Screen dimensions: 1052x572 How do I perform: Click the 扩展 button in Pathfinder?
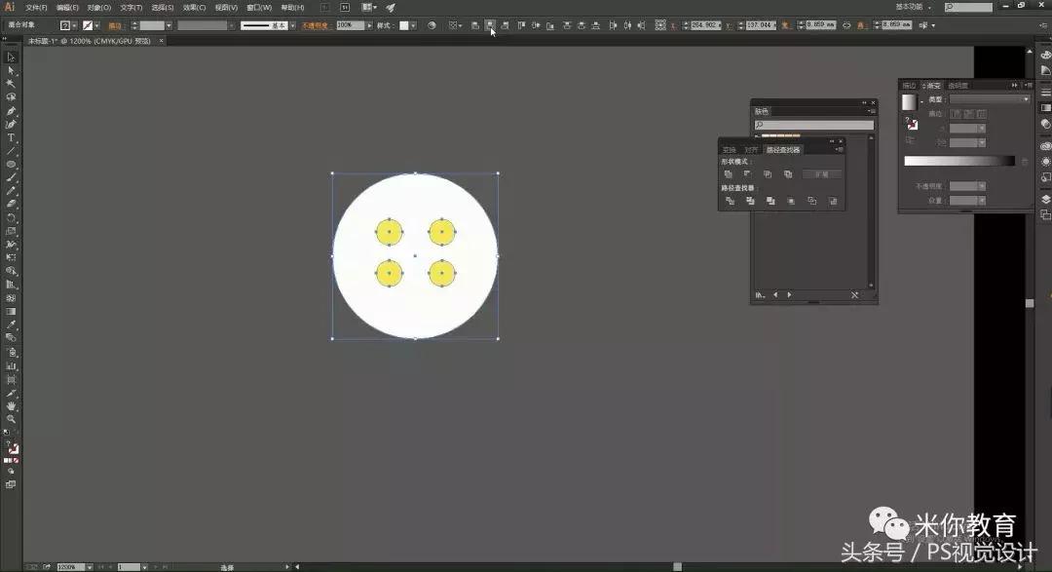[822, 174]
